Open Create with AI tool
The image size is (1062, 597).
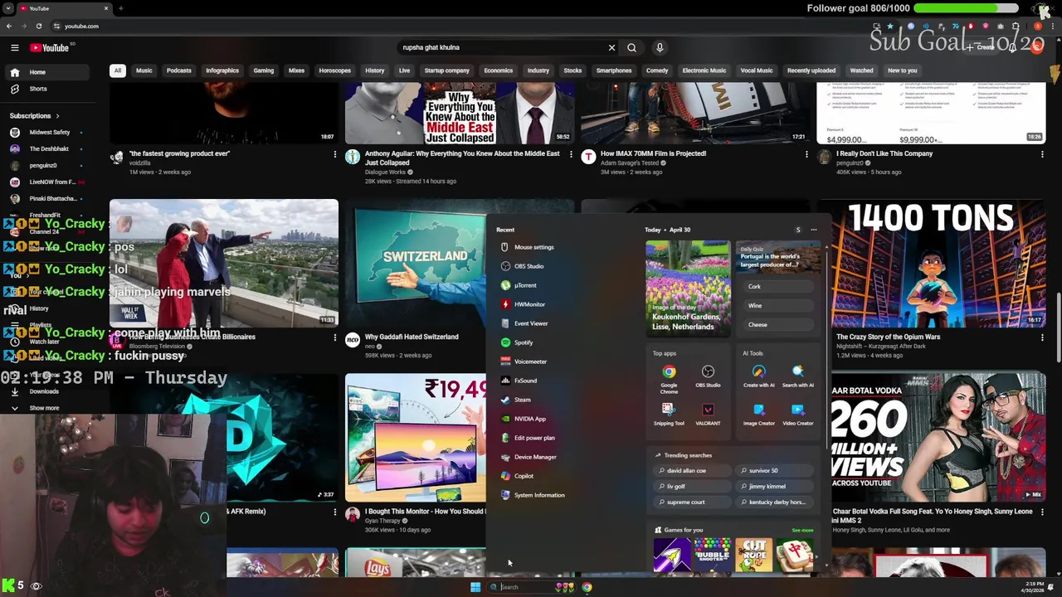tap(758, 377)
